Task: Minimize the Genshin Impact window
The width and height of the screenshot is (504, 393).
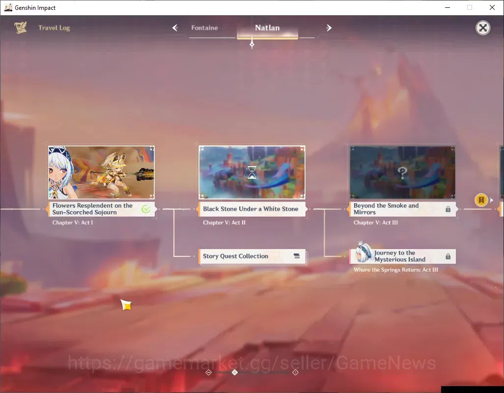Action: pyautogui.click(x=448, y=7)
